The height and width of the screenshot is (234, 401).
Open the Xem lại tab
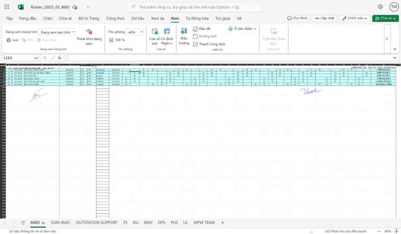tap(158, 18)
